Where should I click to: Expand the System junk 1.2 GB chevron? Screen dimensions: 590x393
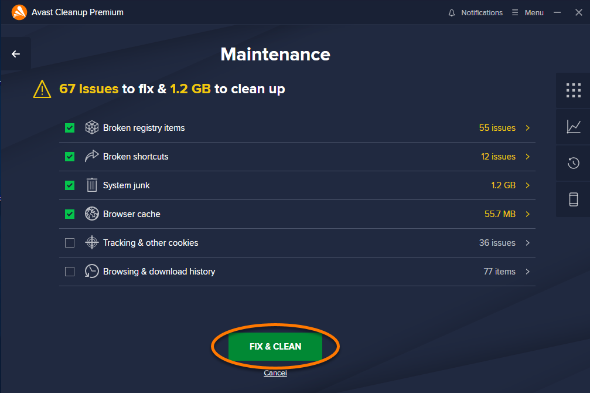527,185
